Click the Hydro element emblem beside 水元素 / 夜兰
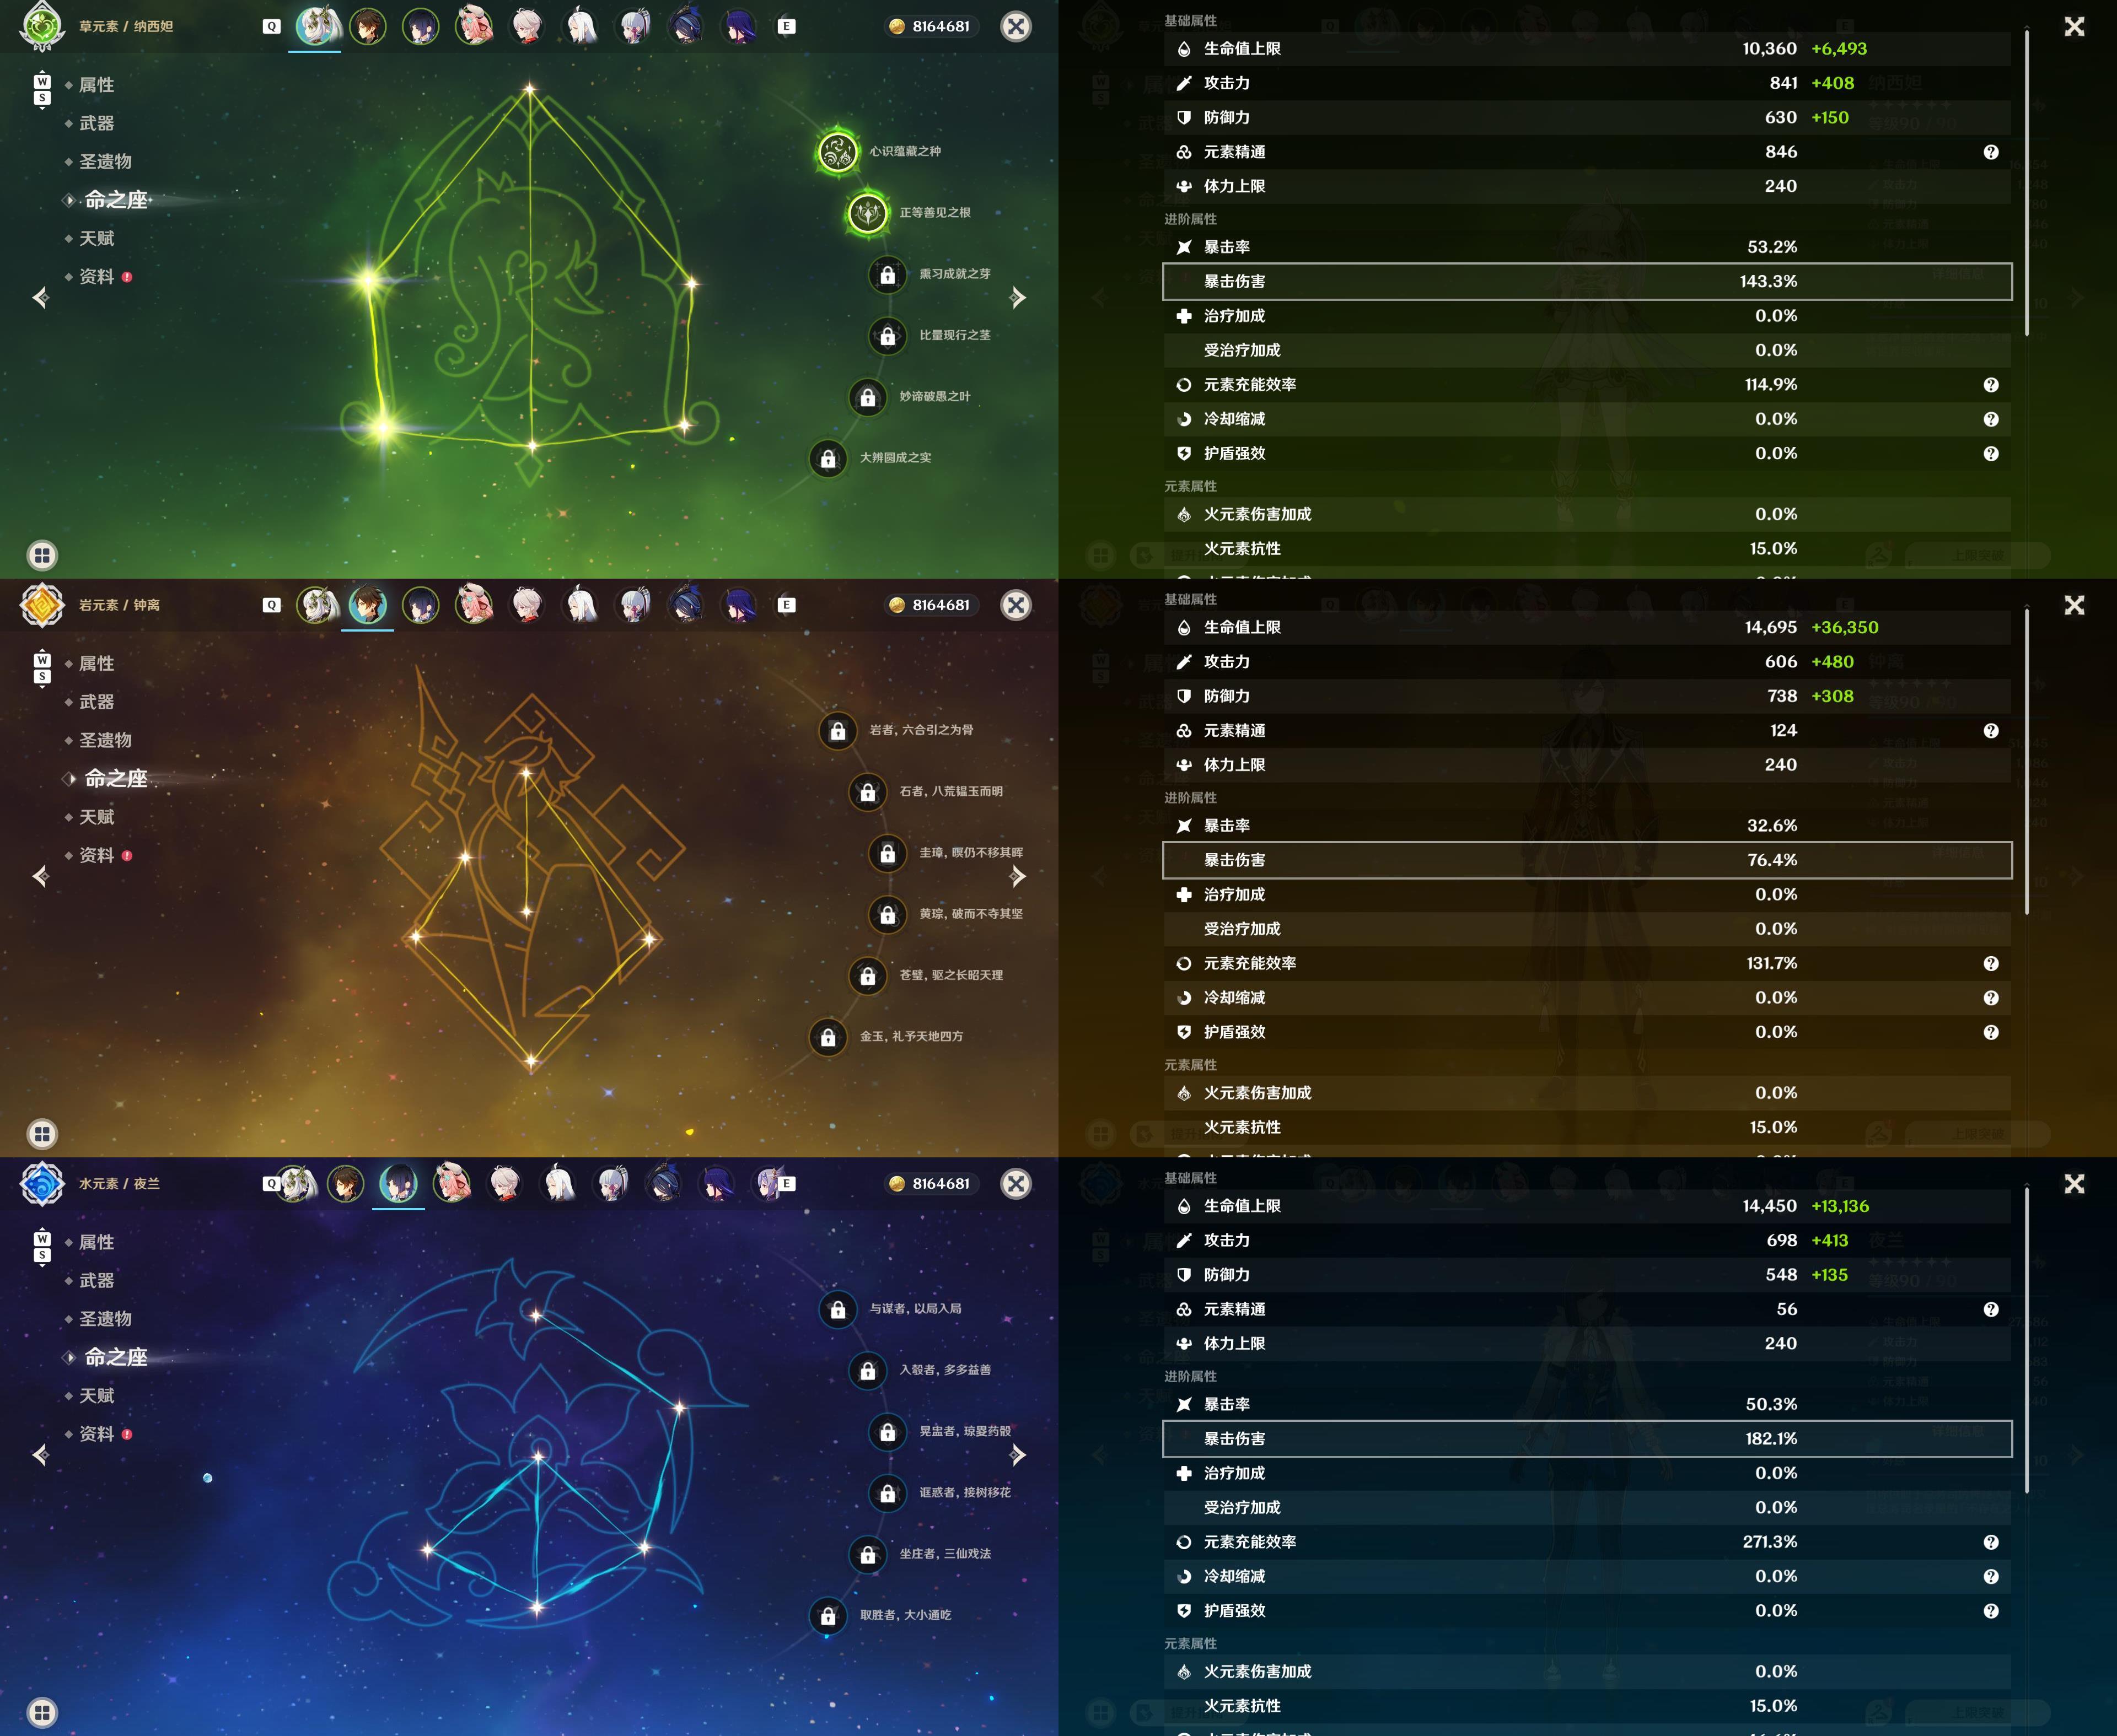 pos(42,1184)
